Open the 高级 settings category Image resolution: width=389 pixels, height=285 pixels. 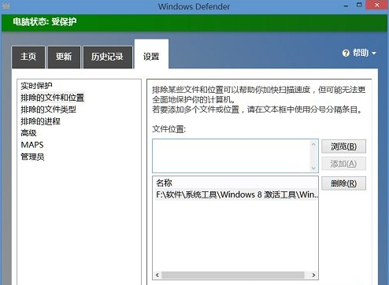point(28,133)
